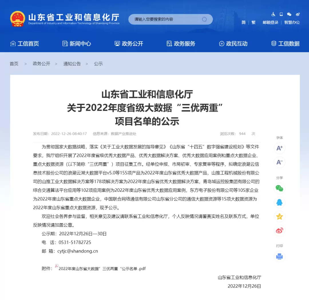Click site title 山东省工业和信息化厅 in header
The height and width of the screenshot is (300, 309).
point(74,17)
